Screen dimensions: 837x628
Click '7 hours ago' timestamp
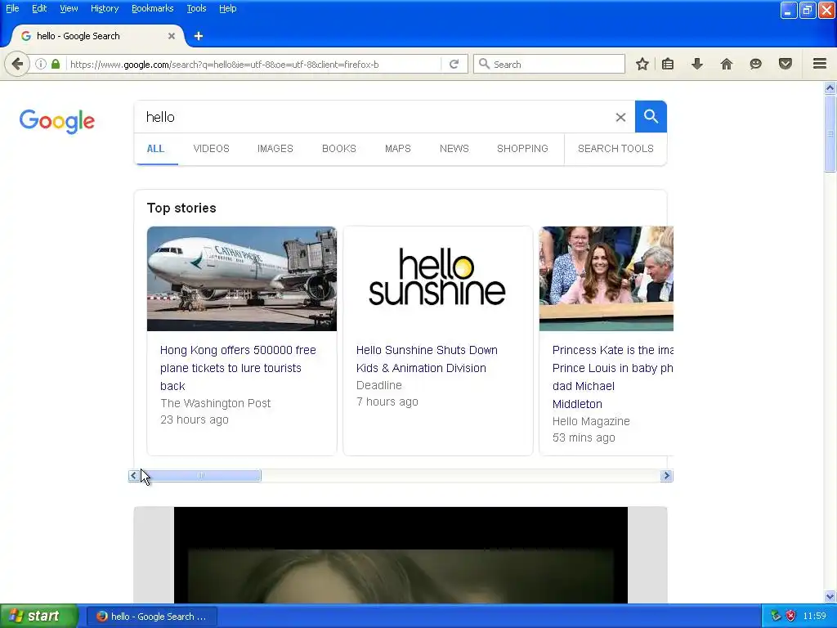[387, 401]
